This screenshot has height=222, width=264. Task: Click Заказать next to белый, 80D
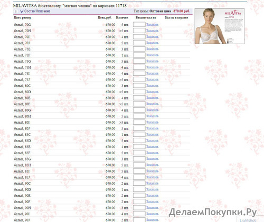click(153, 92)
